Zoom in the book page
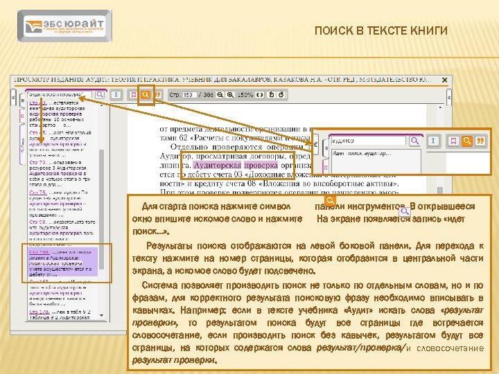 [x=230, y=94]
